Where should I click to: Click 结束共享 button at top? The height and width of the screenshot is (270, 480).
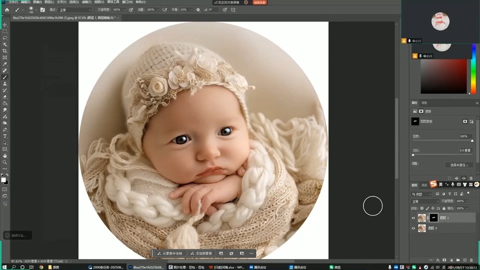(259, 2)
